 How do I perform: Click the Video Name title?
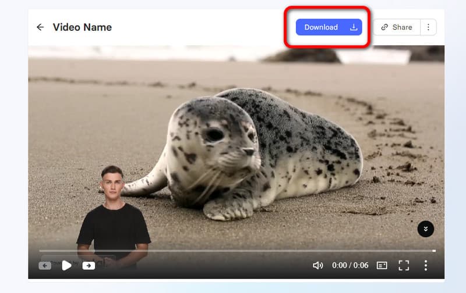point(82,27)
